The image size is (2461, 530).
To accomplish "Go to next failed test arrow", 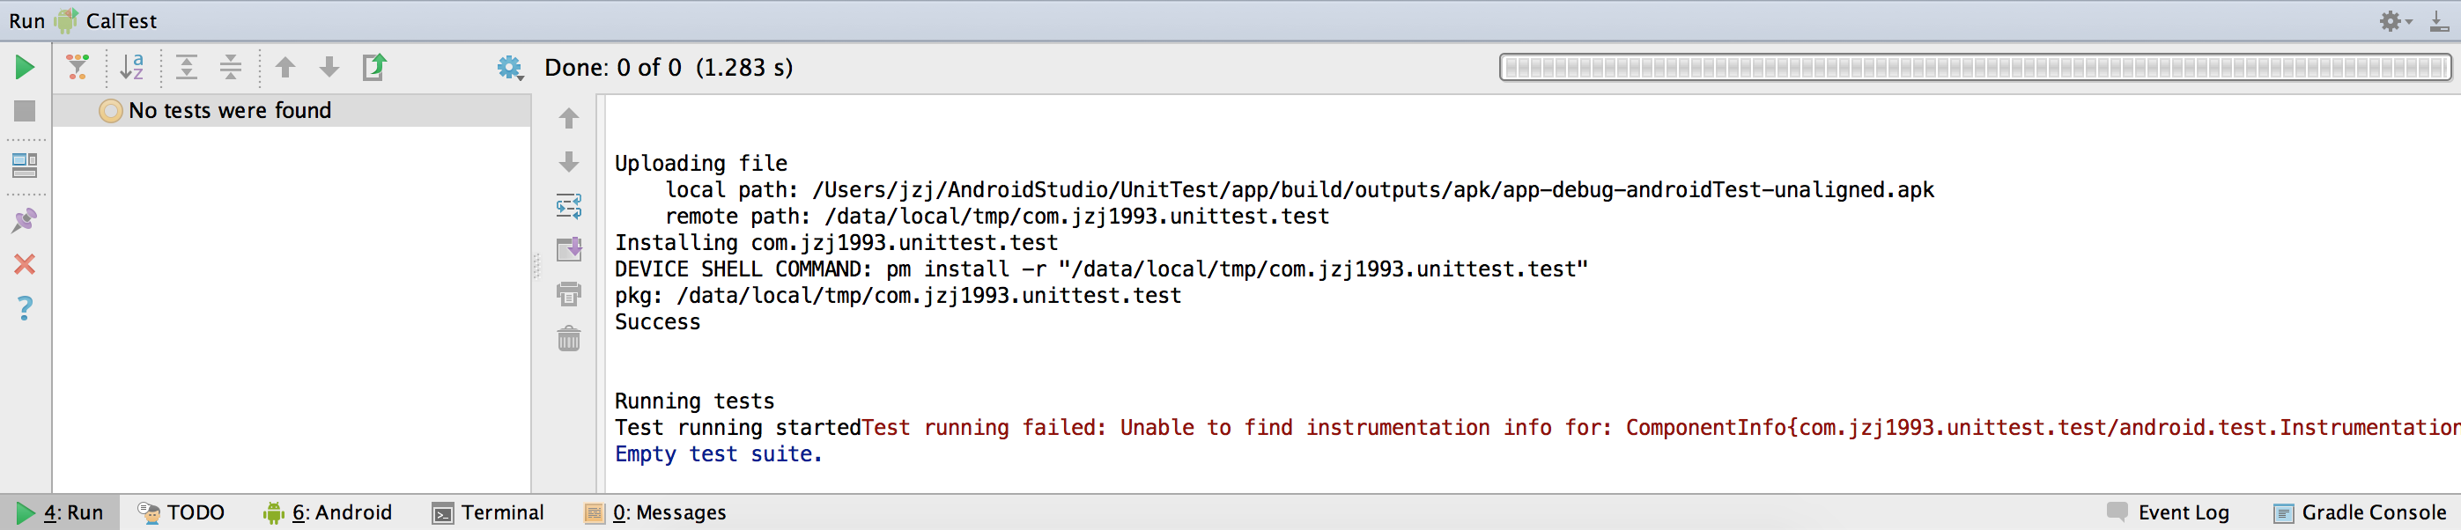I will (329, 67).
